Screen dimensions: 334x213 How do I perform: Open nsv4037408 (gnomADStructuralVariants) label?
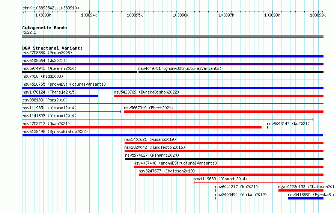tap(175, 163)
